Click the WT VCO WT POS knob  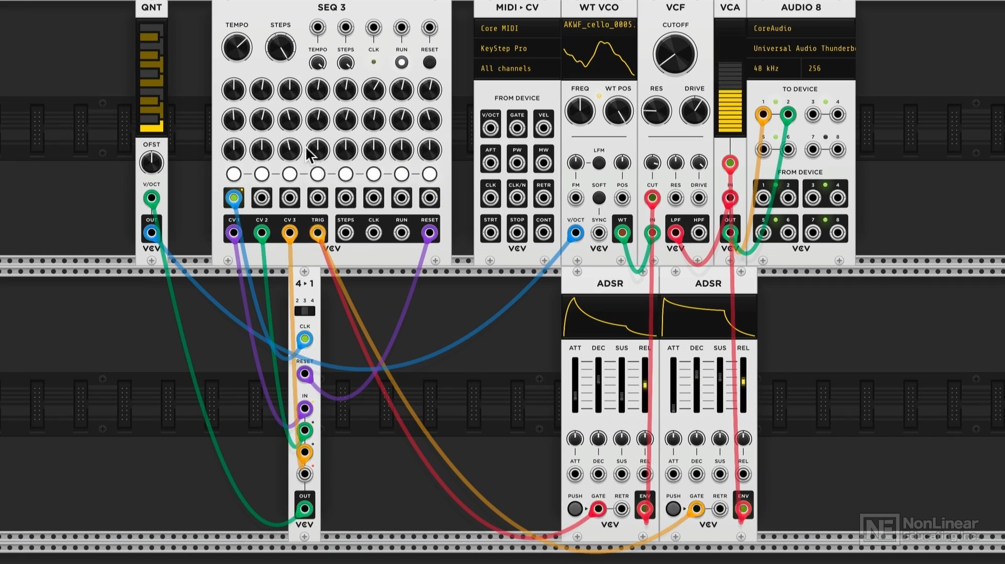[618, 111]
